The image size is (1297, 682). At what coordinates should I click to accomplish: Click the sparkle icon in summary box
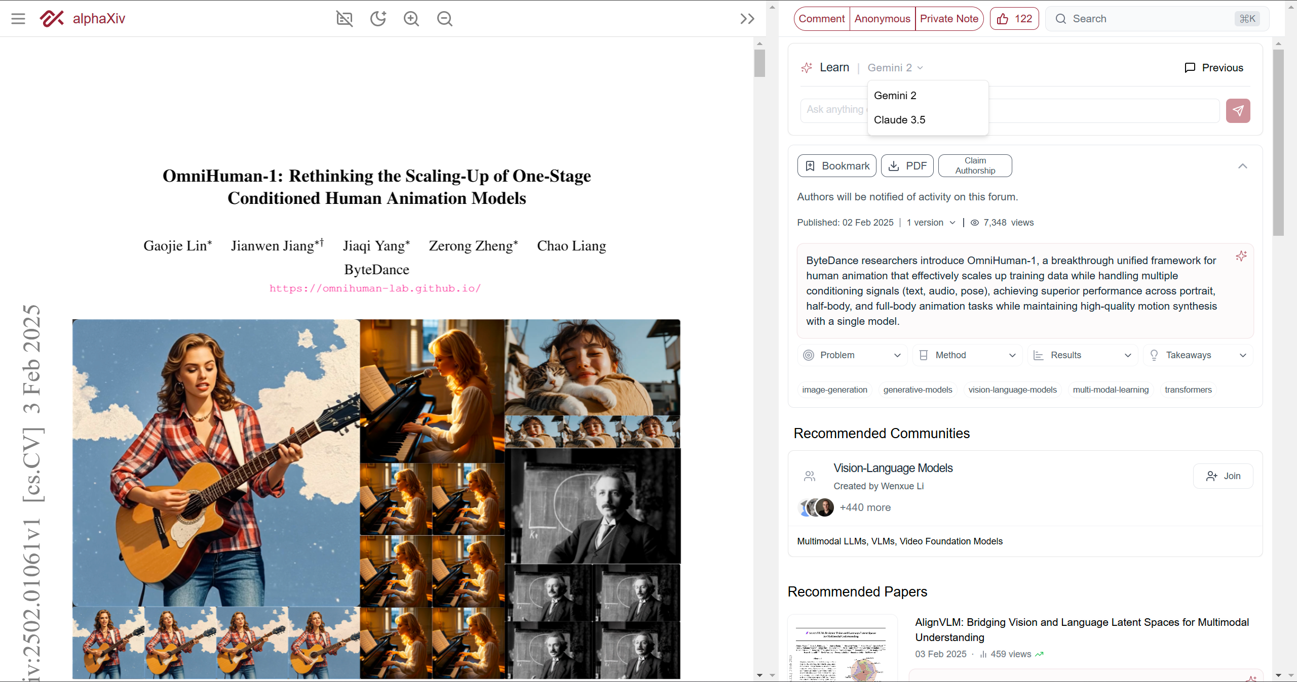click(x=1241, y=256)
